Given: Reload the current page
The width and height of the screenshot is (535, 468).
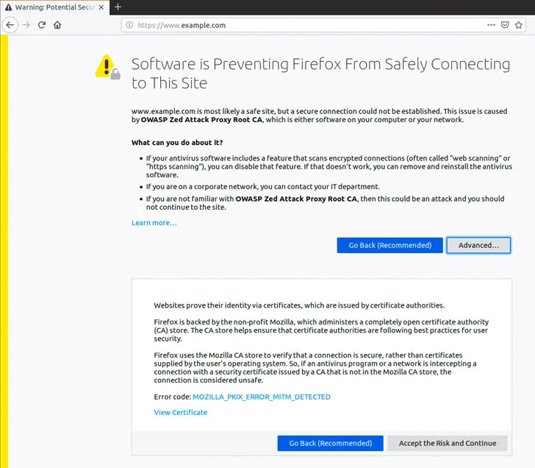Looking at the screenshot, I should coord(42,25).
